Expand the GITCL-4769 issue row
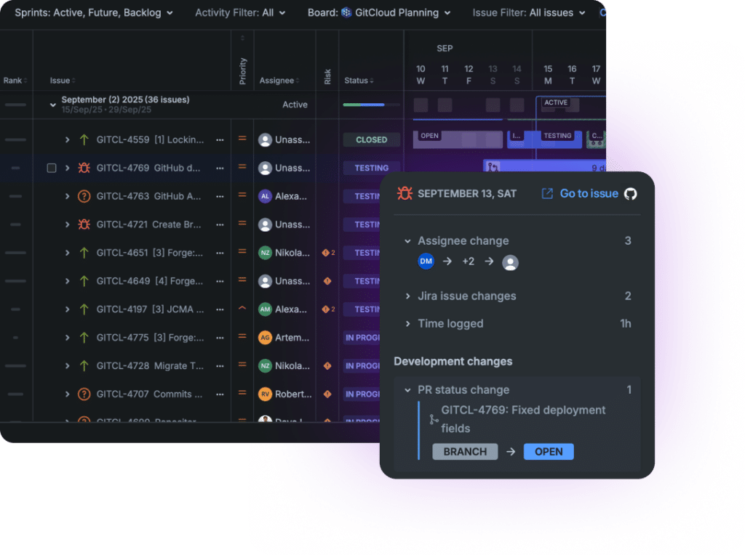The height and width of the screenshot is (555, 745). click(x=68, y=168)
